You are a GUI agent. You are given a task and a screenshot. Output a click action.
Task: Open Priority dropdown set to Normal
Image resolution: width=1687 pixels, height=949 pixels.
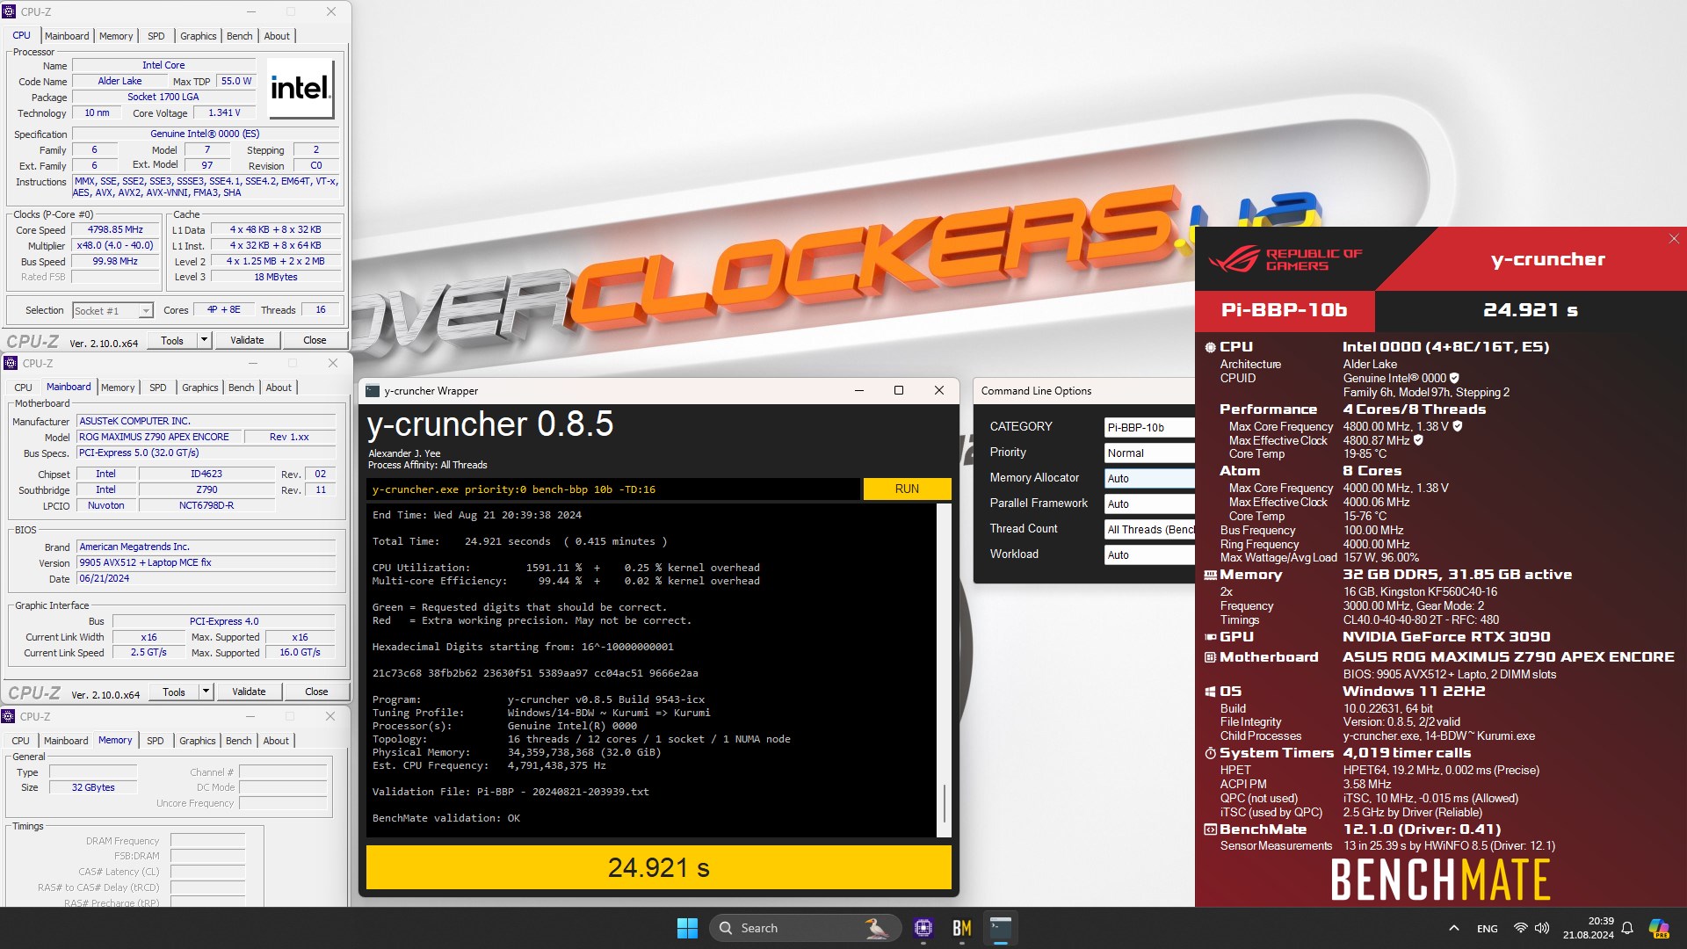click(1149, 453)
